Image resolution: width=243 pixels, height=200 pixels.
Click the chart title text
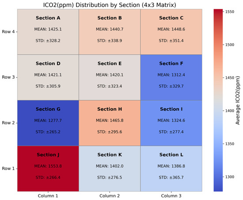click(x=110, y=5)
